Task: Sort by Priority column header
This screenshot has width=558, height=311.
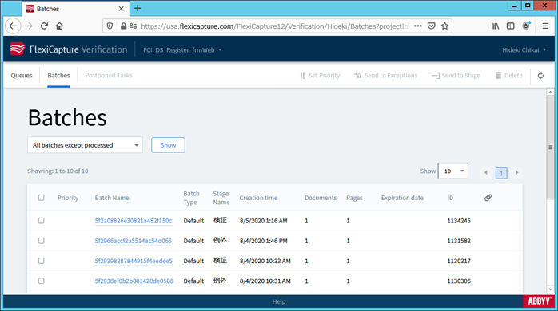Action: click(x=68, y=198)
